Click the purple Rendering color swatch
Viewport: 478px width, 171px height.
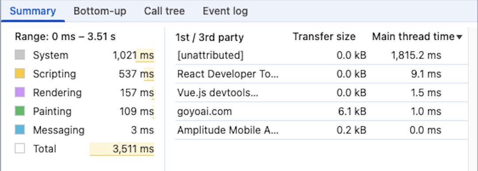coord(20,93)
